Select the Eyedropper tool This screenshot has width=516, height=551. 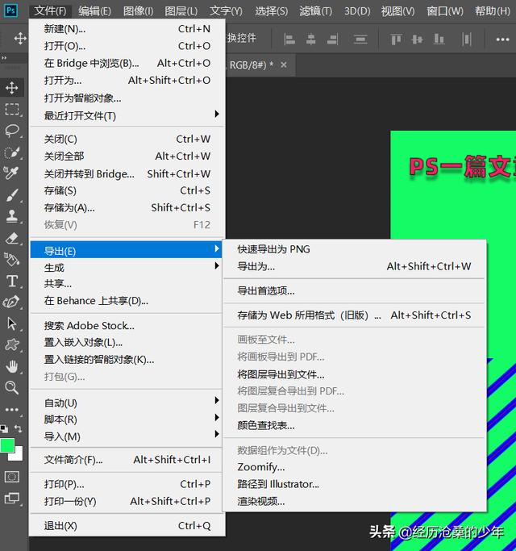[x=11, y=173]
